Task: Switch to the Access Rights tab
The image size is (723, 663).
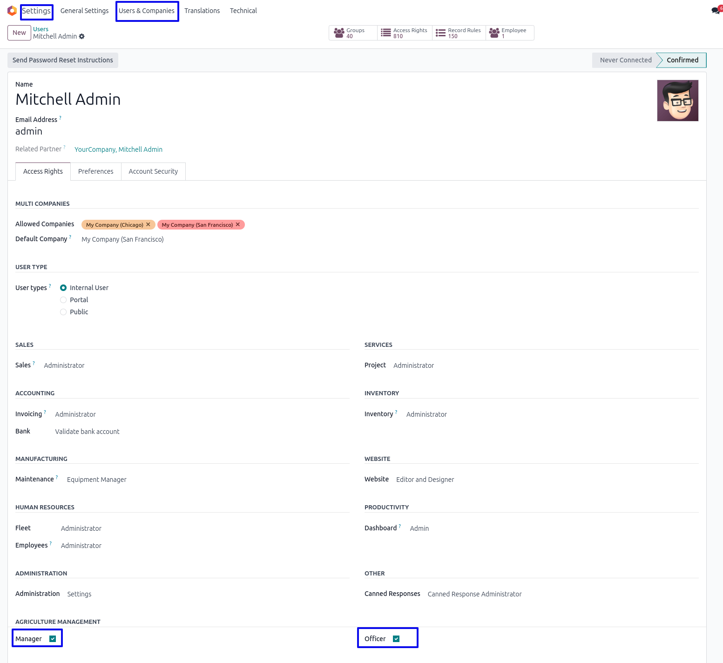Action: 43,171
